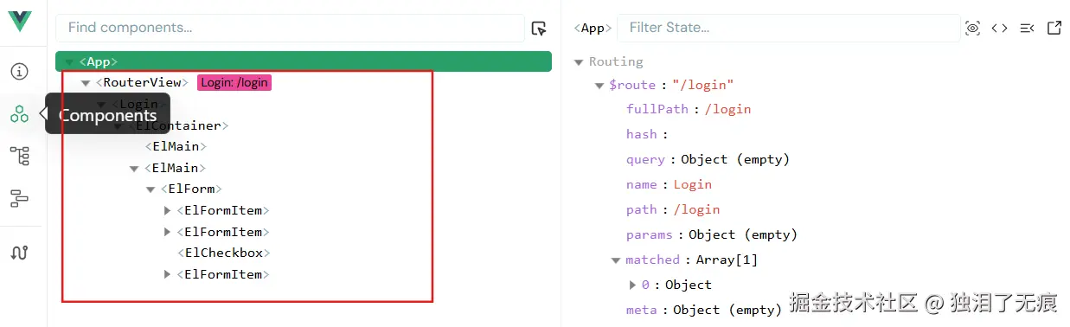
Task: Focus the Find components search field
Action: click(x=290, y=28)
